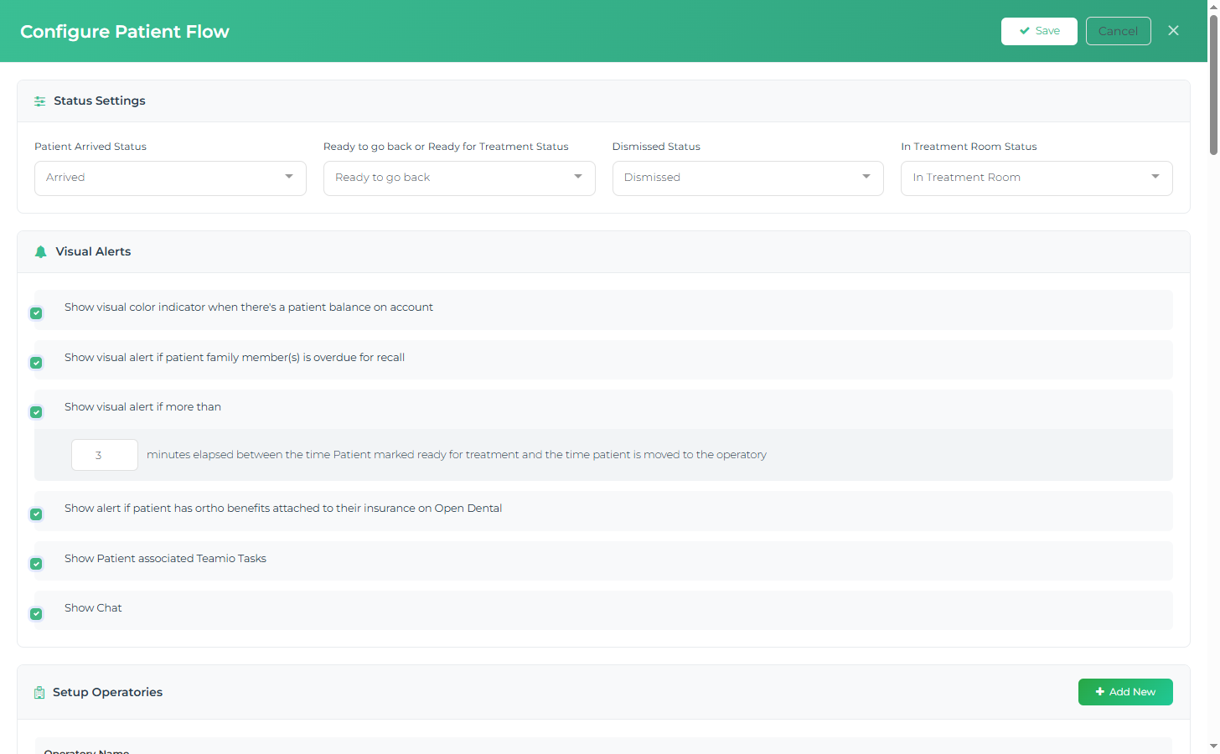Close the dialog with the X icon

[1173, 31]
